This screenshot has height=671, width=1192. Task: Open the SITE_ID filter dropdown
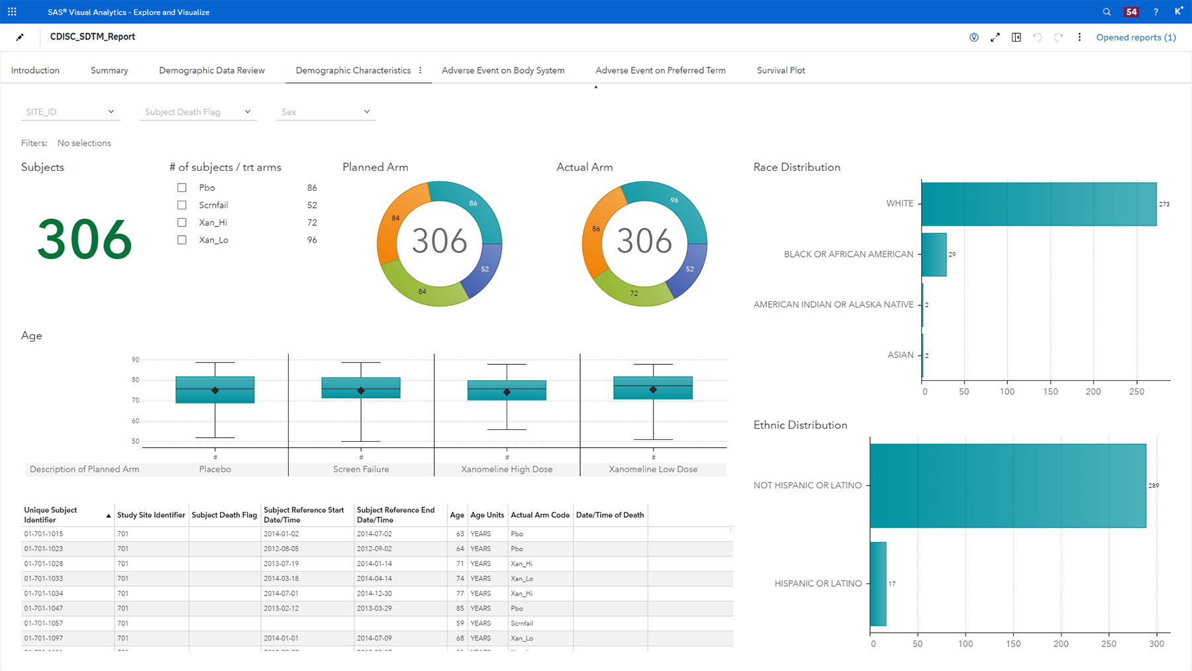point(111,111)
